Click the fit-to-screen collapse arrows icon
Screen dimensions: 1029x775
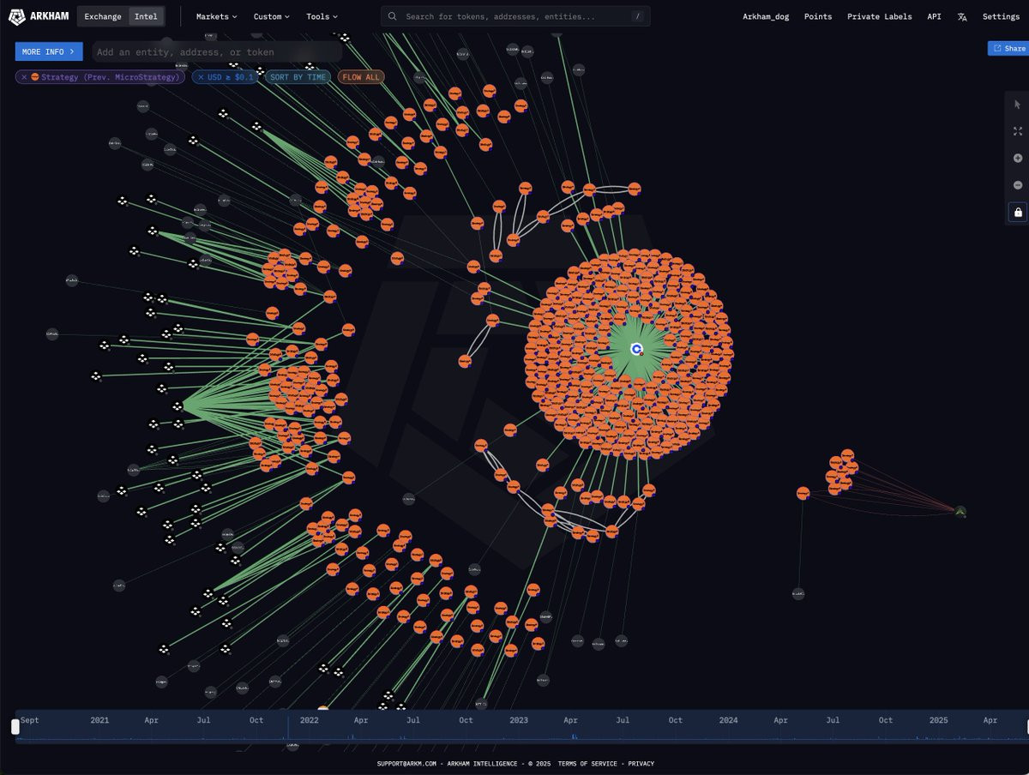(x=1018, y=131)
